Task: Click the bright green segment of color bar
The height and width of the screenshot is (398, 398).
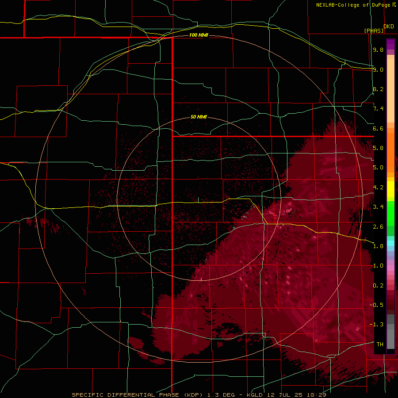Action: point(390,213)
